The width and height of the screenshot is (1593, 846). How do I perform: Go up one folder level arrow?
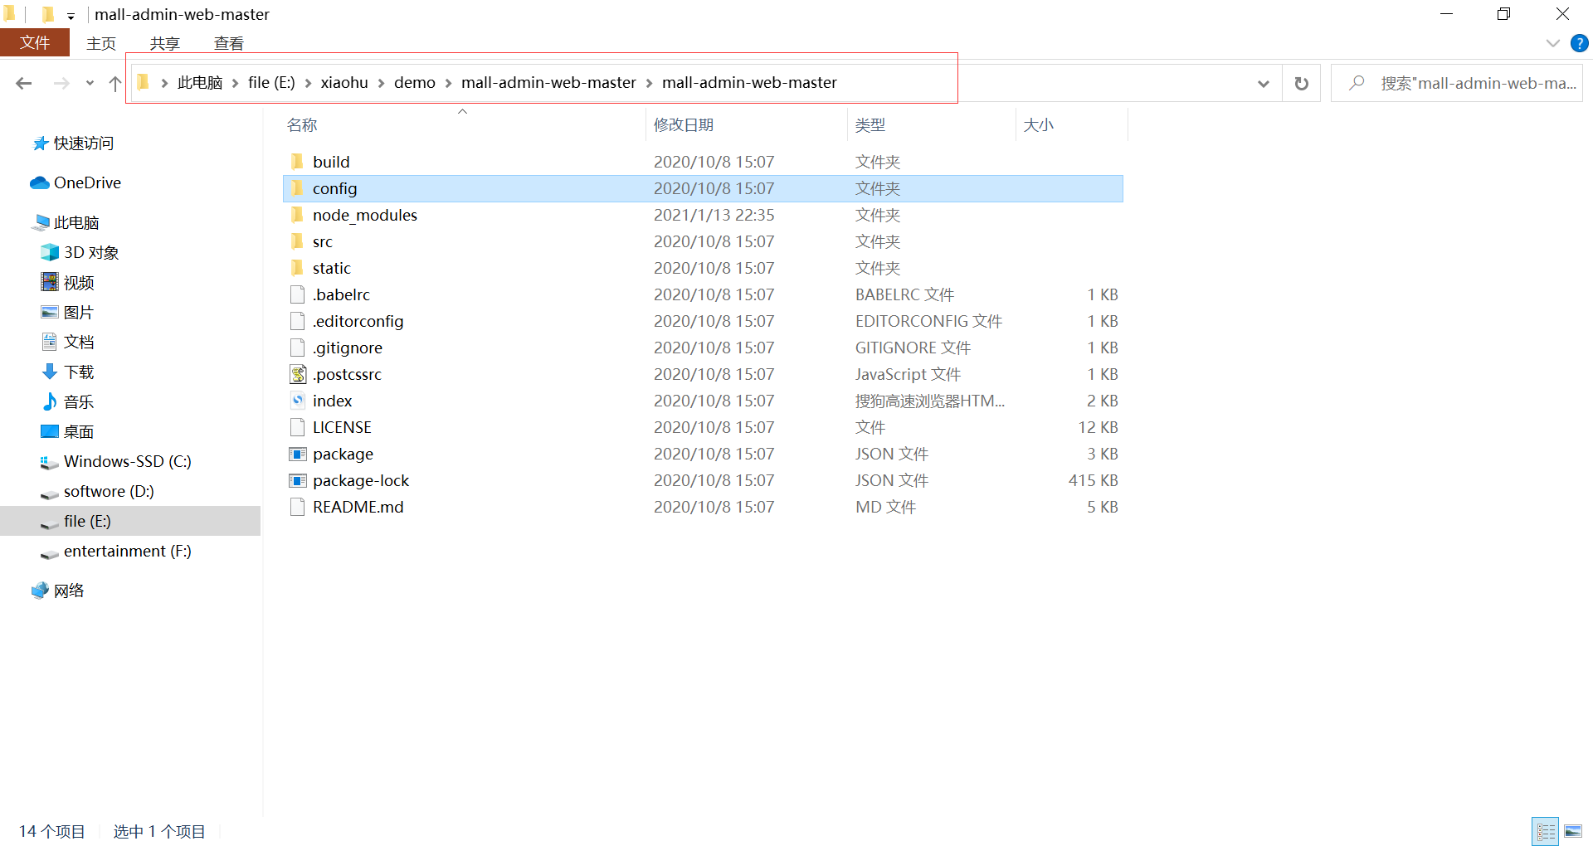(x=115, y=83)
